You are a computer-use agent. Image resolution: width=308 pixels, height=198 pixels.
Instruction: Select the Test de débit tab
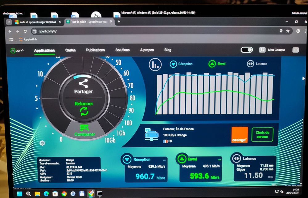[x=89, y=22]
